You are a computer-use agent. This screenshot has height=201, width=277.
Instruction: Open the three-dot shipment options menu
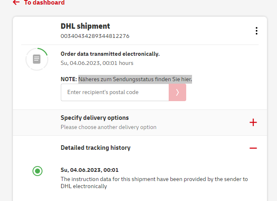point(257,31)
